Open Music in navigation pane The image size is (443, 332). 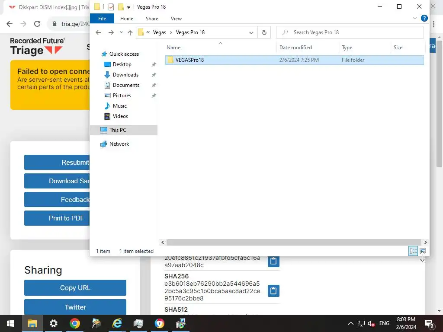tap(119, 106)
